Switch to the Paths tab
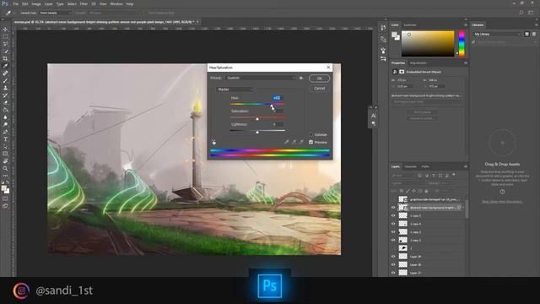 coord(425,166)
